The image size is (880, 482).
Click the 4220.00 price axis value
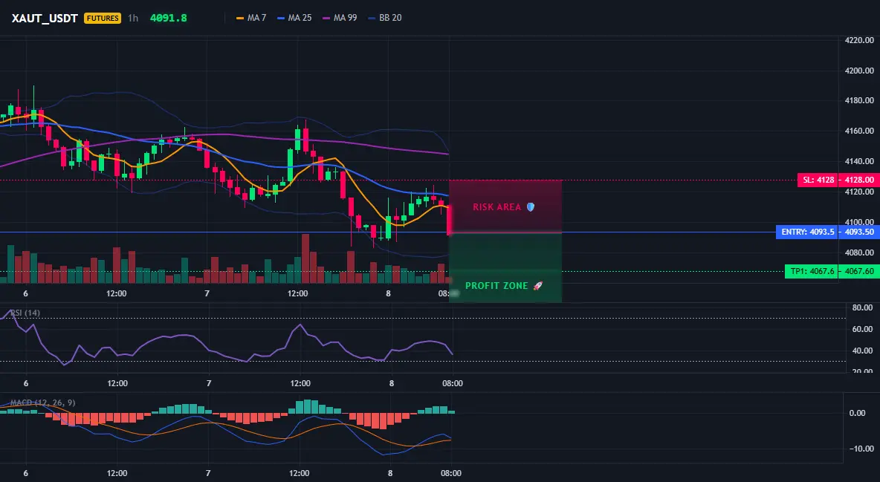[x=859, y=40]
